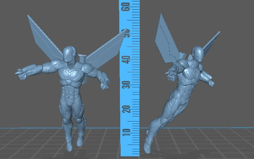Click the blue measuring ruler
The width and height of the screenshot is (254, 159).
tap(130, 78)
